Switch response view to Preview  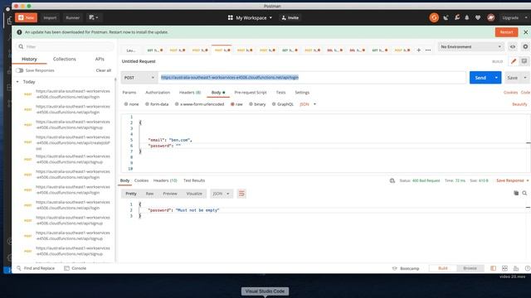[170, 194]
